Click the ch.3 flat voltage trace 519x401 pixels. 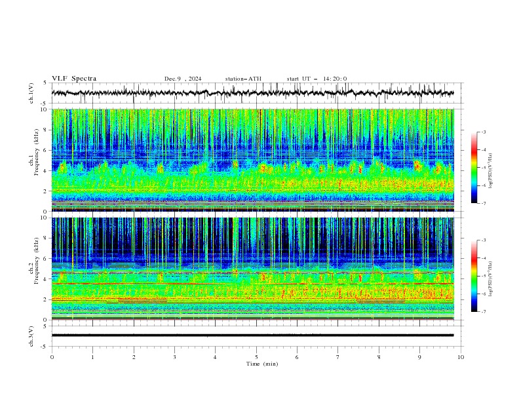click(252, 335)
